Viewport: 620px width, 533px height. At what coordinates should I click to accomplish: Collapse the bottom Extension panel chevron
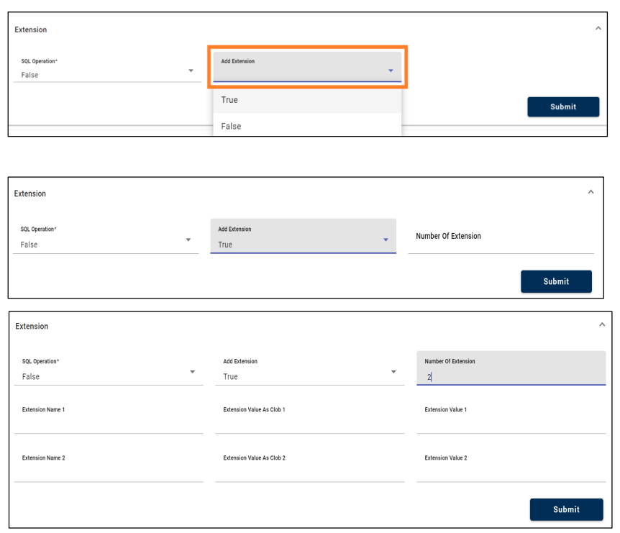point(602,324)
